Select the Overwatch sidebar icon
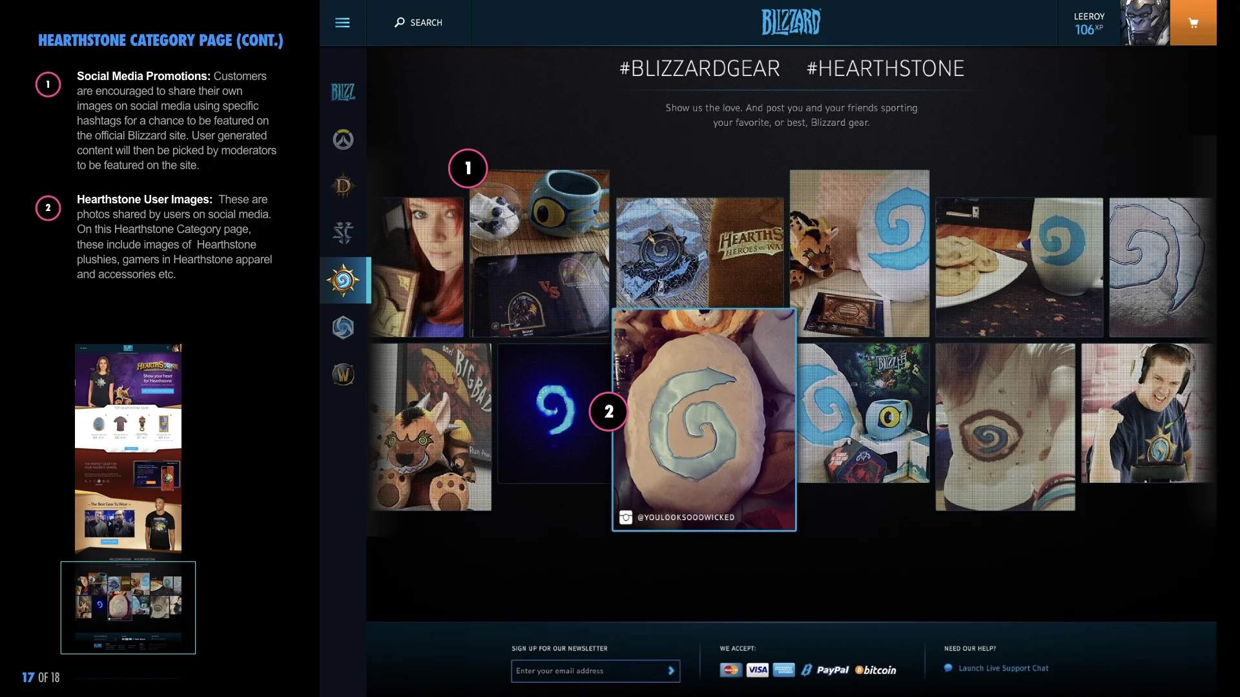1240x697 pixels. (343, 139)
